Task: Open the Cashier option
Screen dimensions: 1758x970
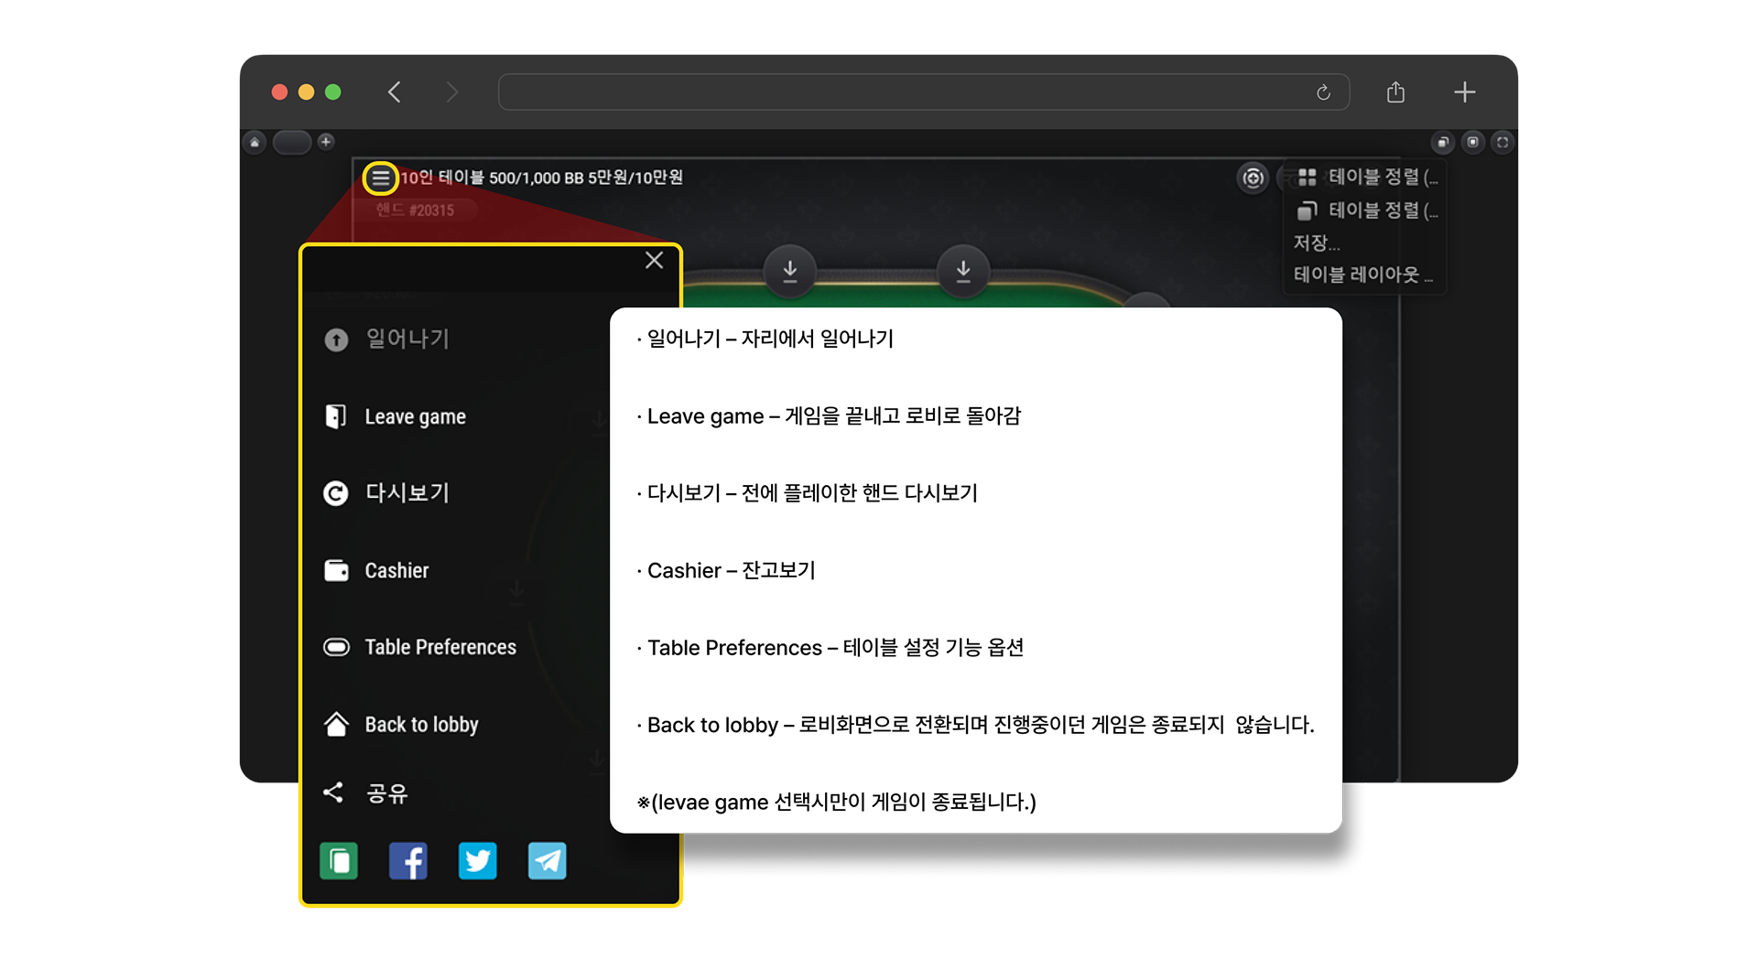Action: pos(396,571)
